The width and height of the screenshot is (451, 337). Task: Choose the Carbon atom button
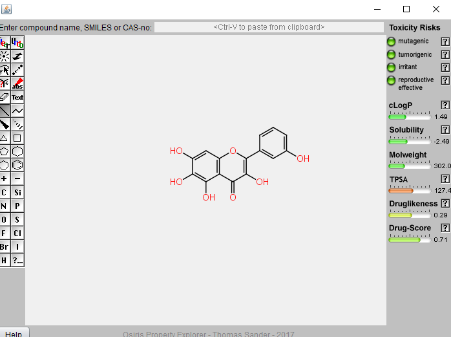pos(5,192)
